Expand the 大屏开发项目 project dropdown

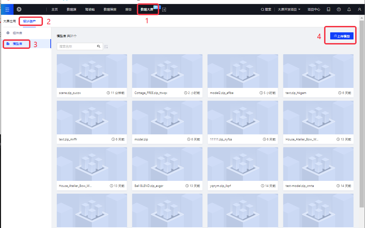289,9
